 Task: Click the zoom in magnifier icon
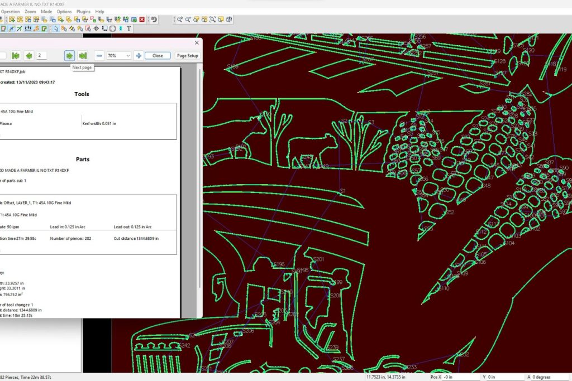pyautogui.click(x=180, y=20)
